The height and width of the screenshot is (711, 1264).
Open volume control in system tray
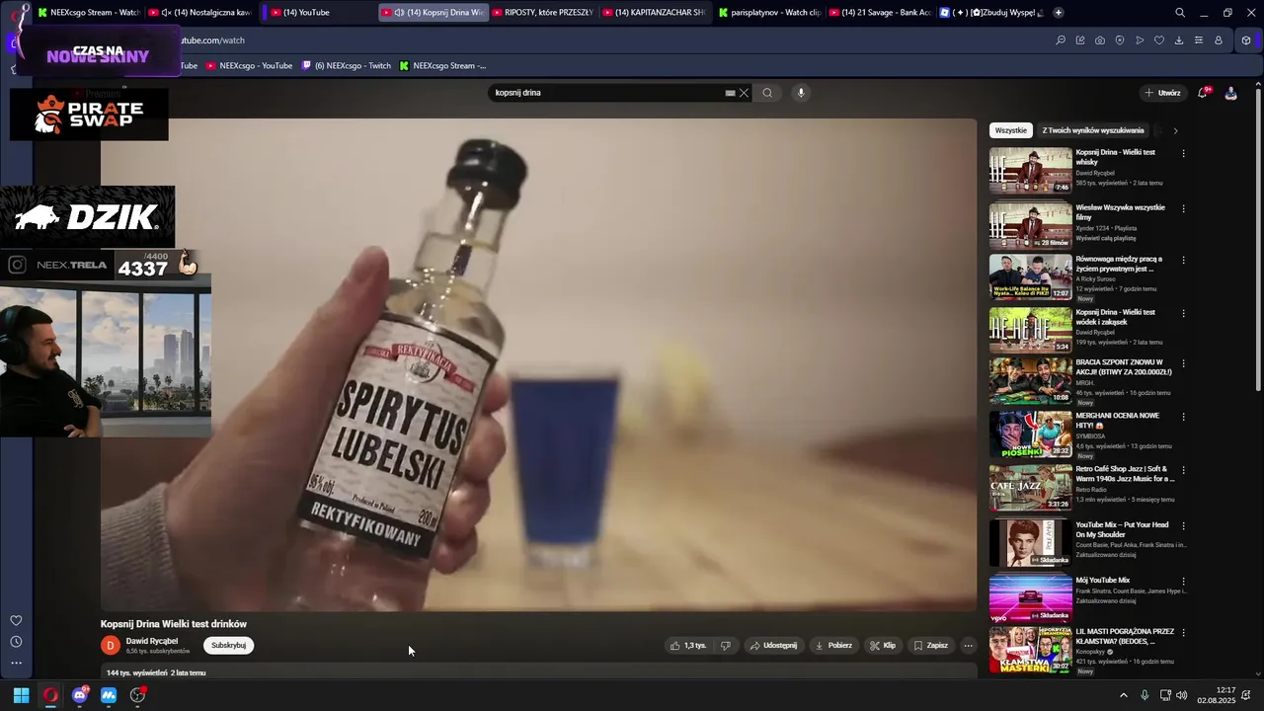pyautogui.click(x=1182, y=695)
